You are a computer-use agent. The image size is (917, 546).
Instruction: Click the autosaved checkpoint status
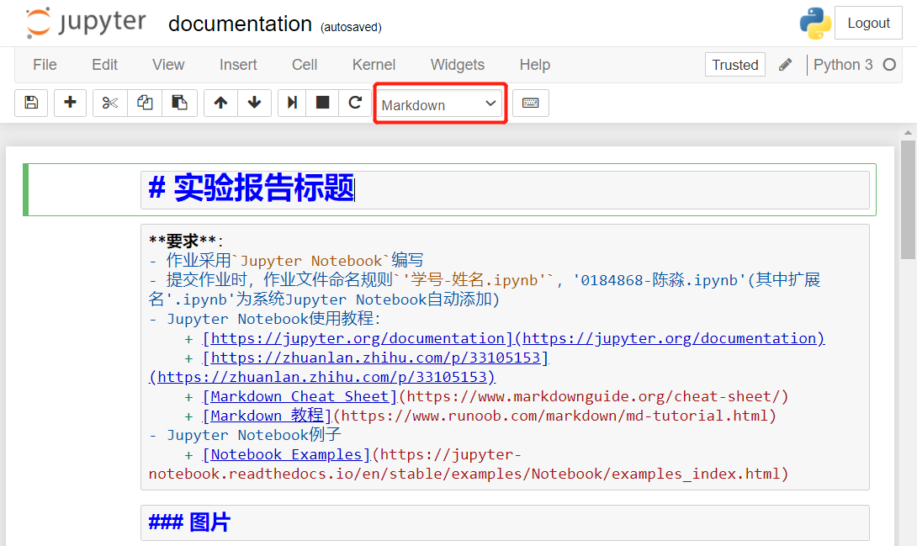click(x=351, y=27)
